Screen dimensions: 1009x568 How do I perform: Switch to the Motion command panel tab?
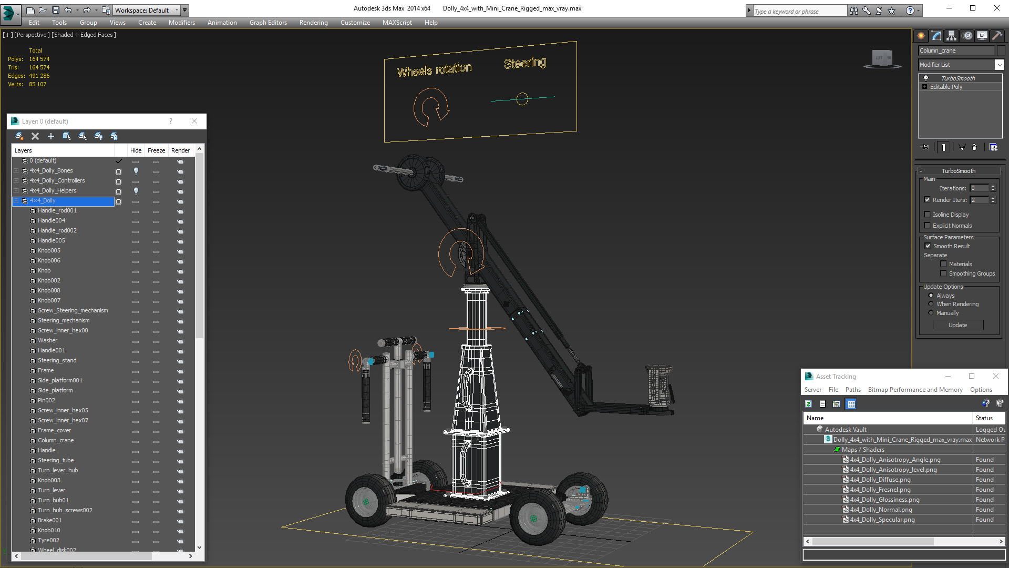pos(967,36)
